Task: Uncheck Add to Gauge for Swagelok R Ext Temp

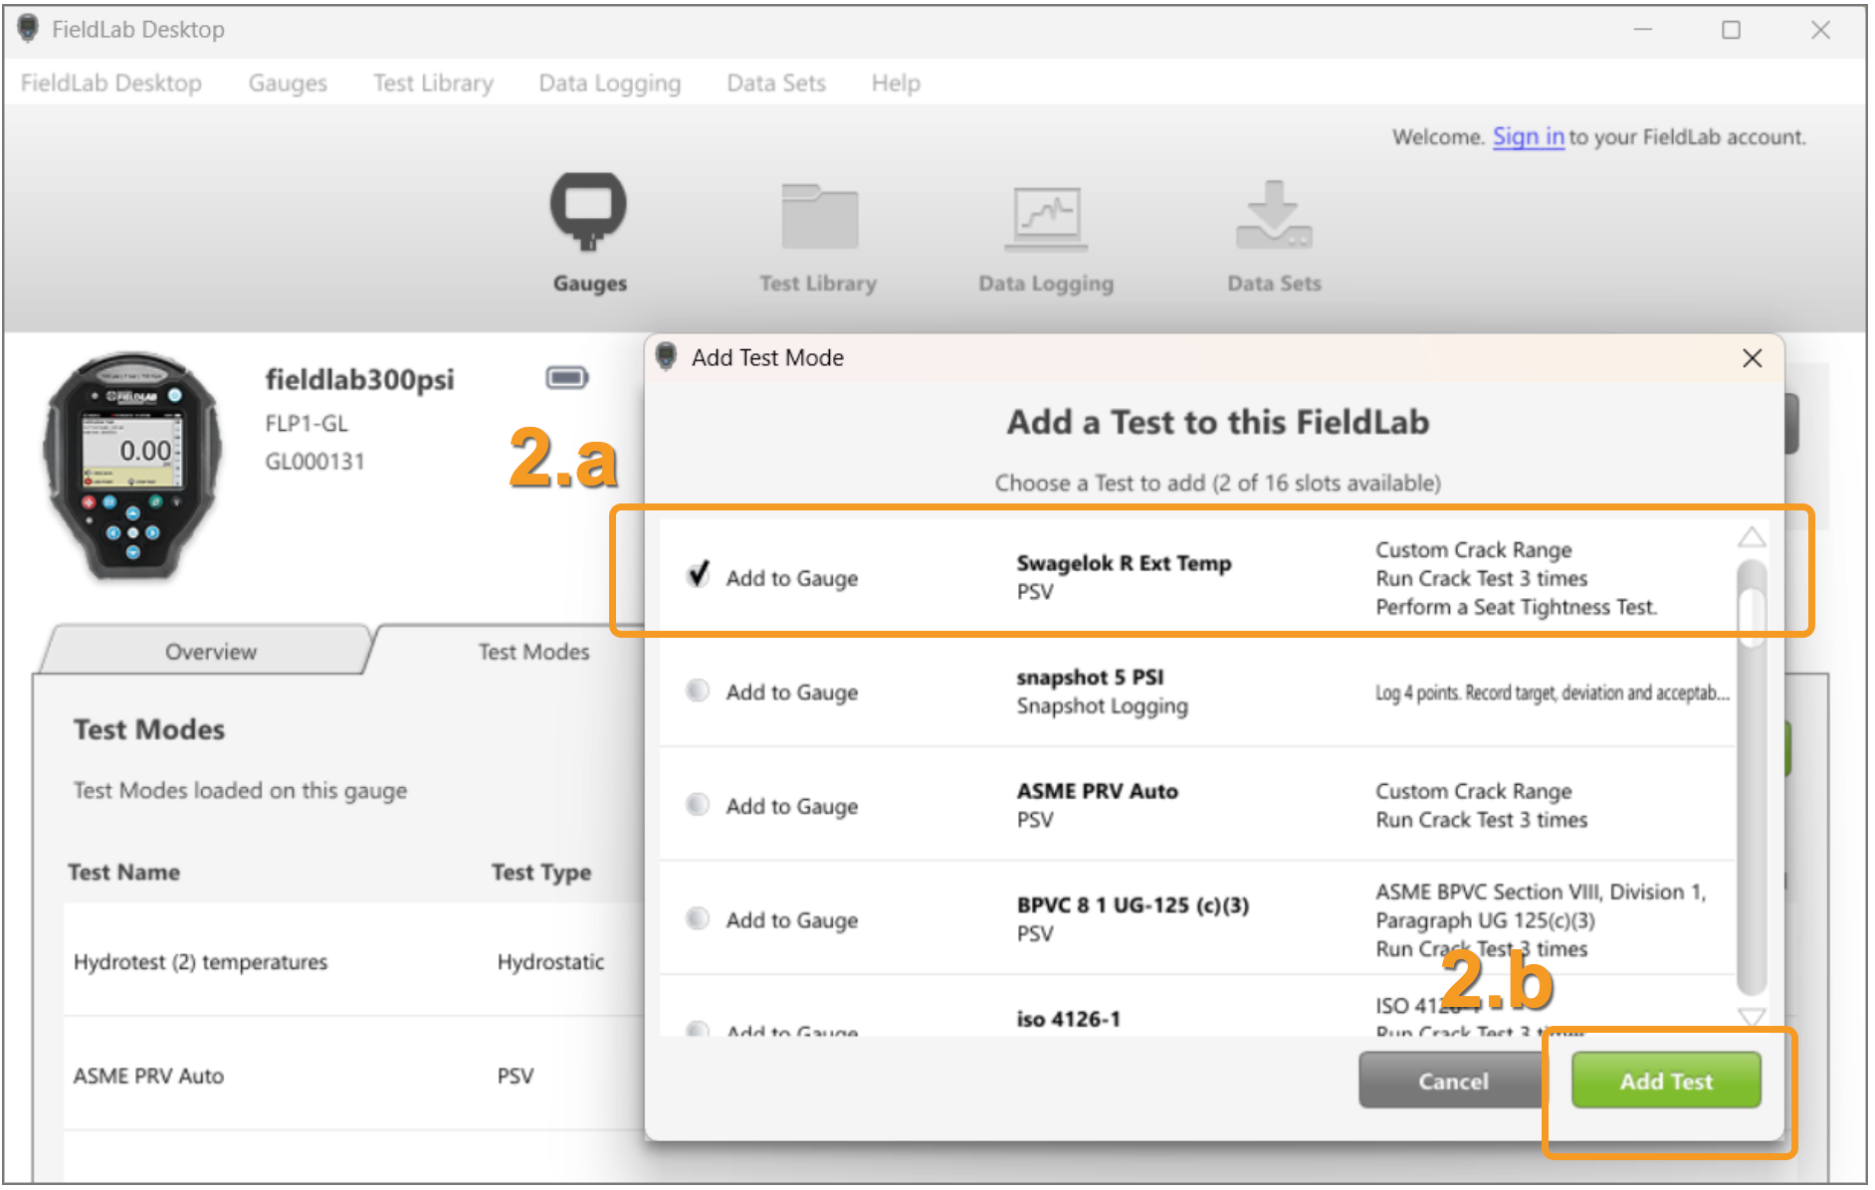Action: click(x=699, y=575)
